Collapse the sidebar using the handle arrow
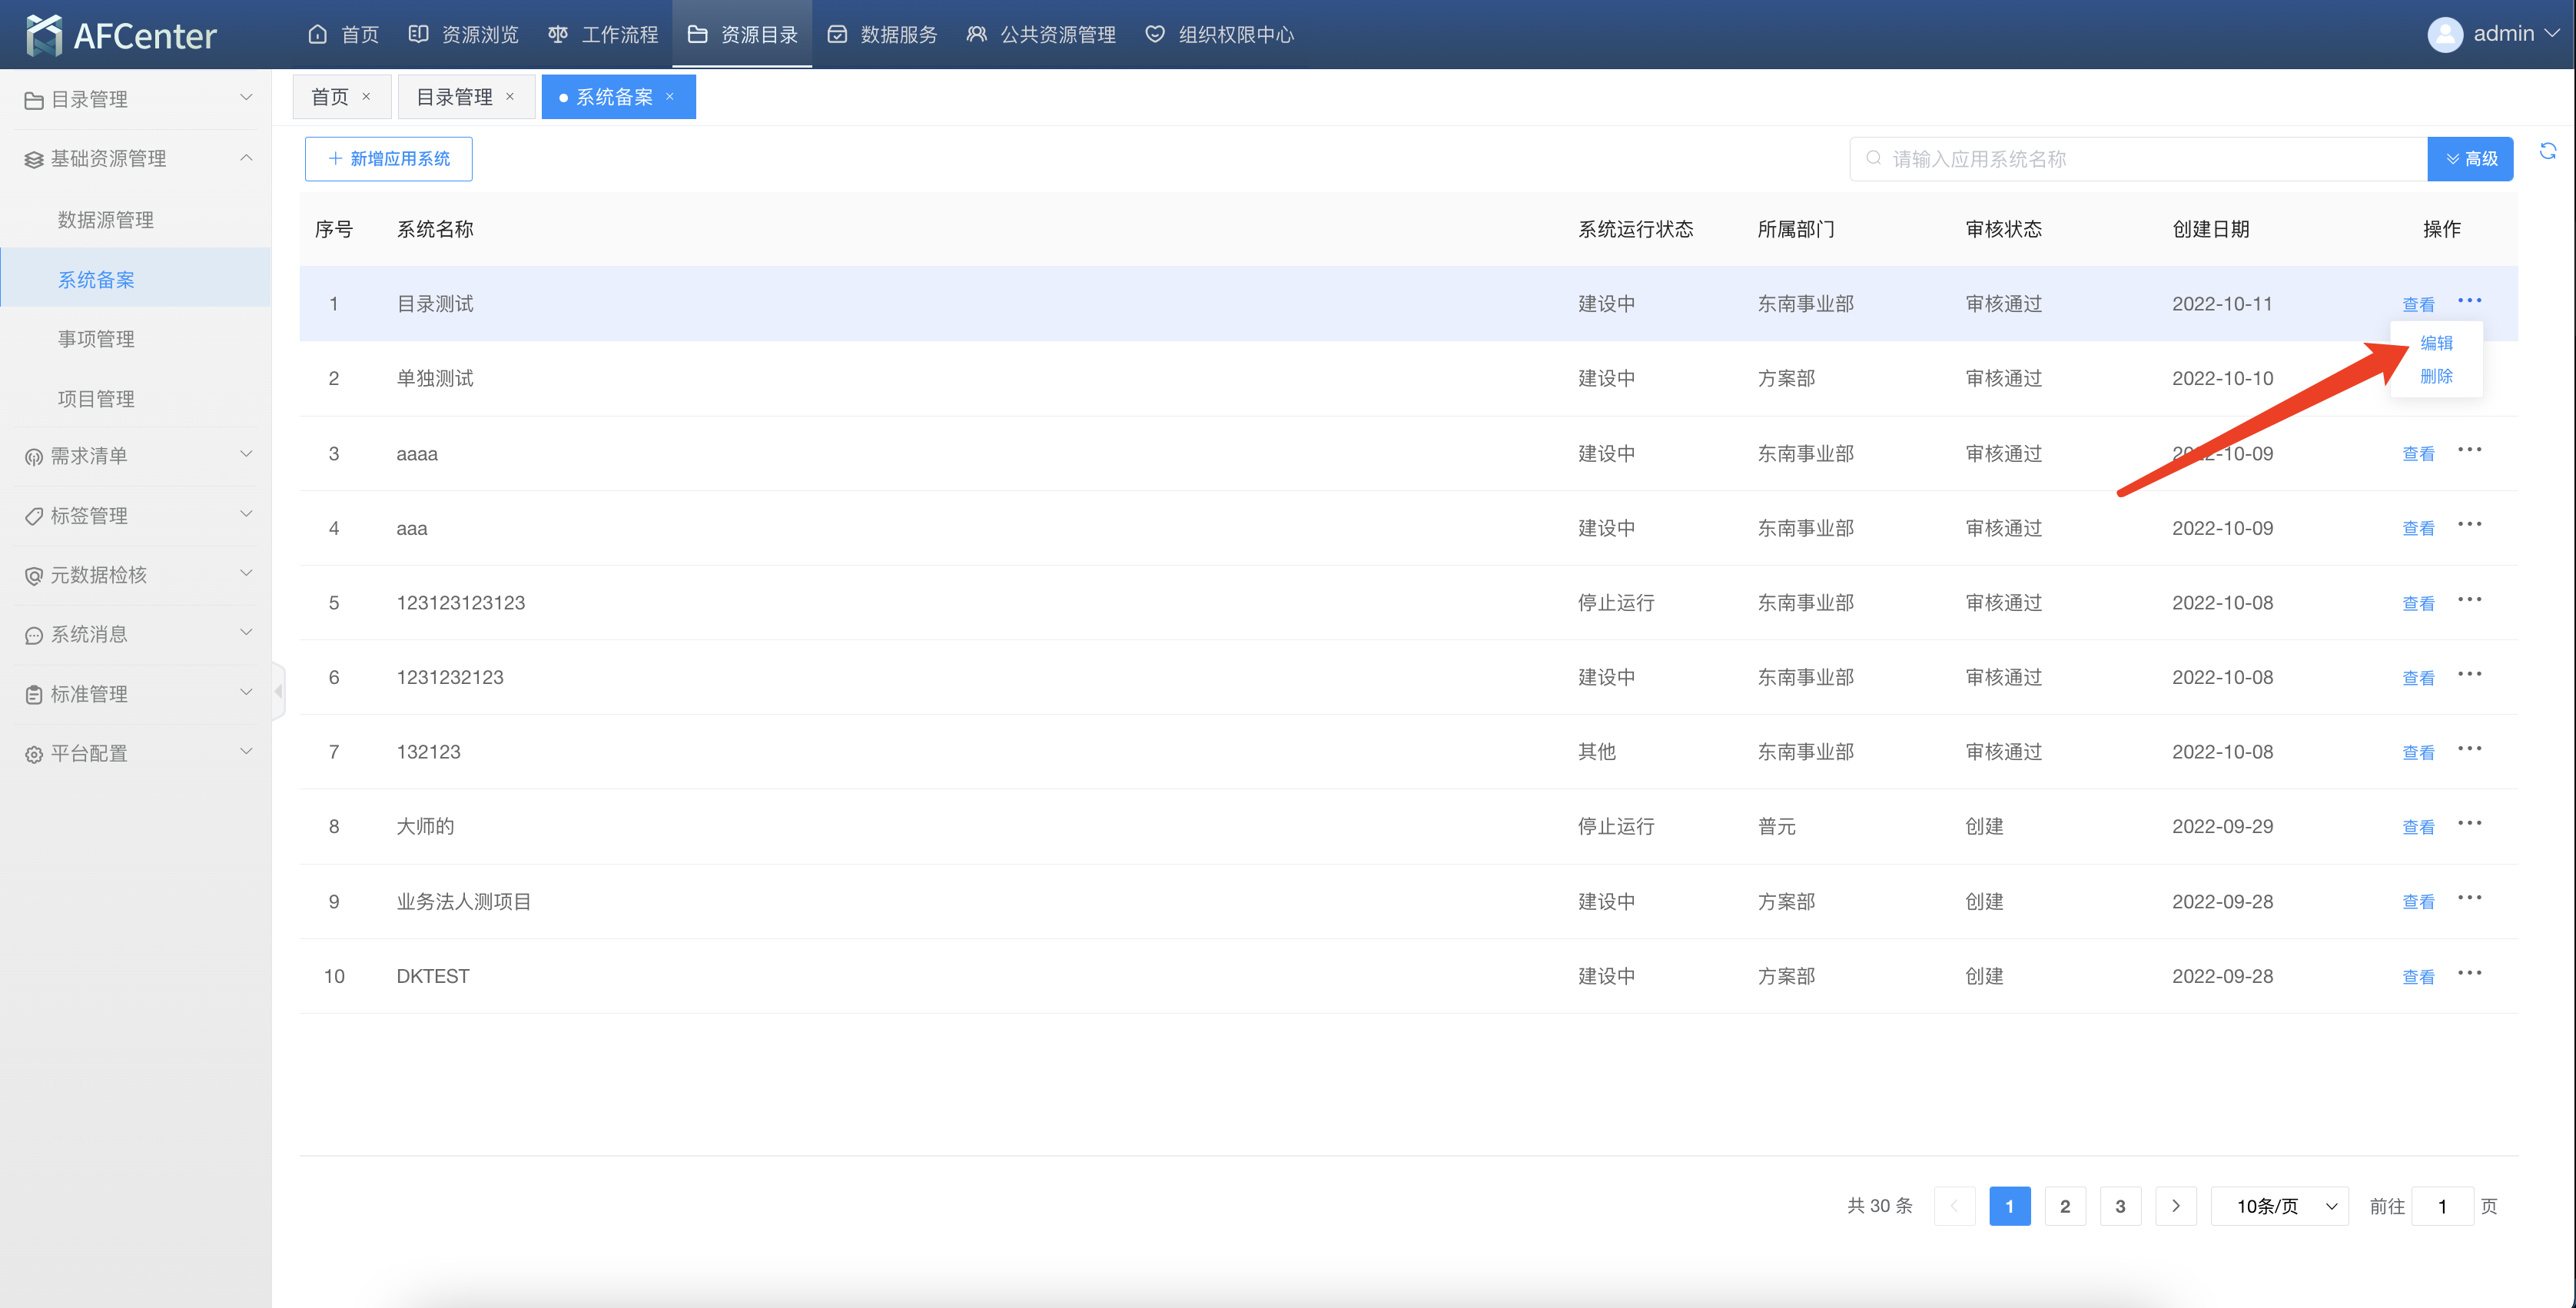Image resolution: width=2576 pixels, height=1308 pixels. tap(278, 691)
